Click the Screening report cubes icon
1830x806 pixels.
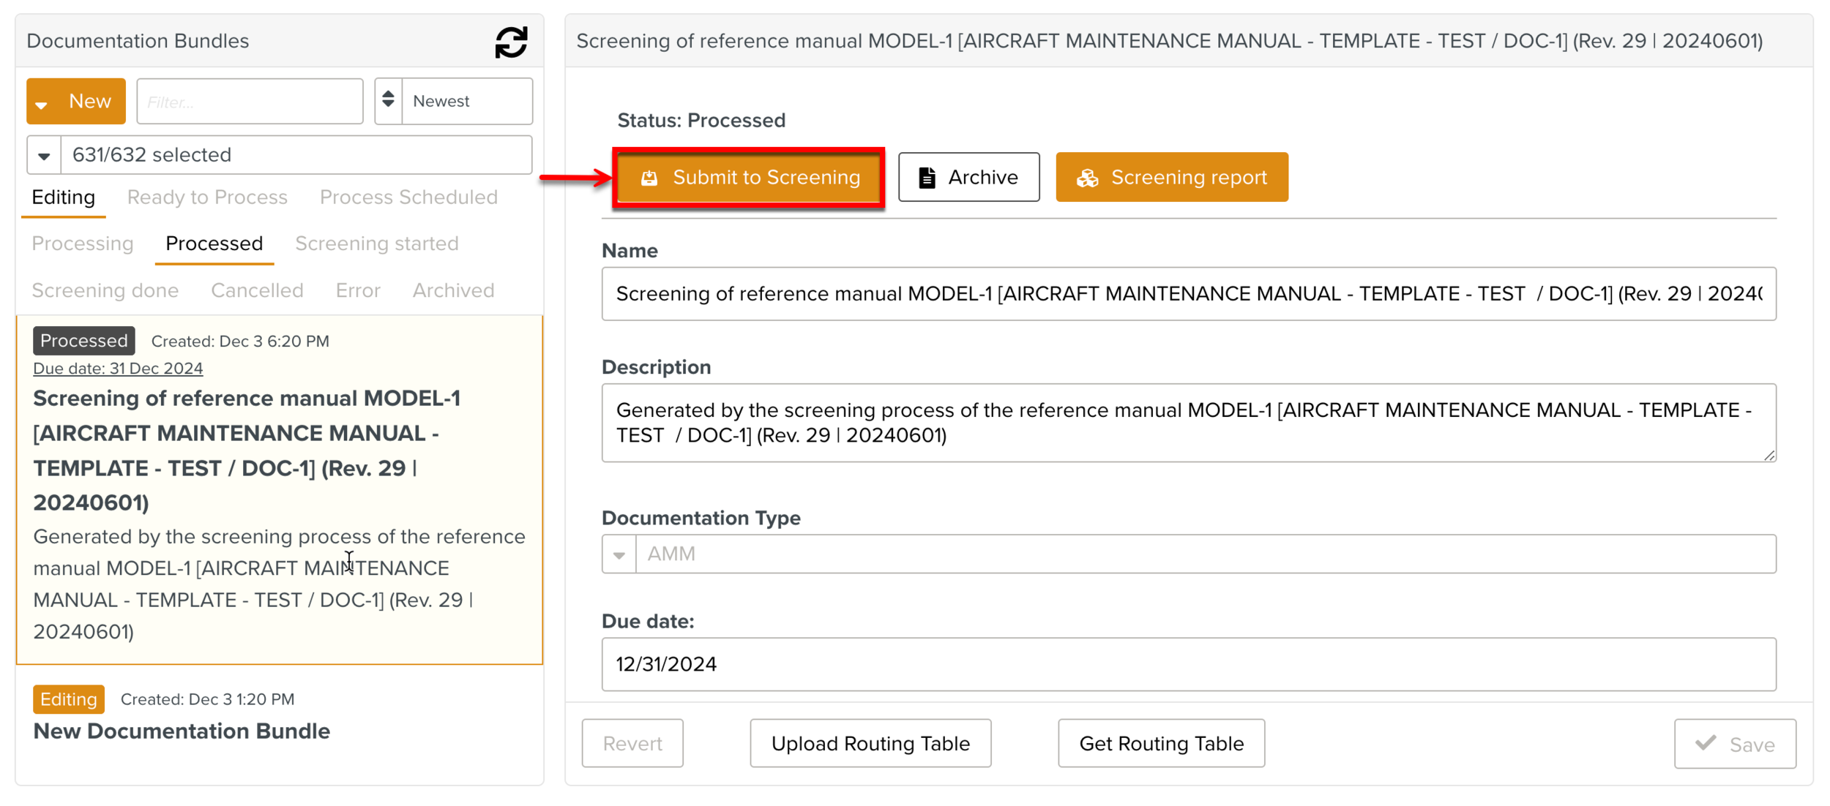click(x=1087, y=178)
